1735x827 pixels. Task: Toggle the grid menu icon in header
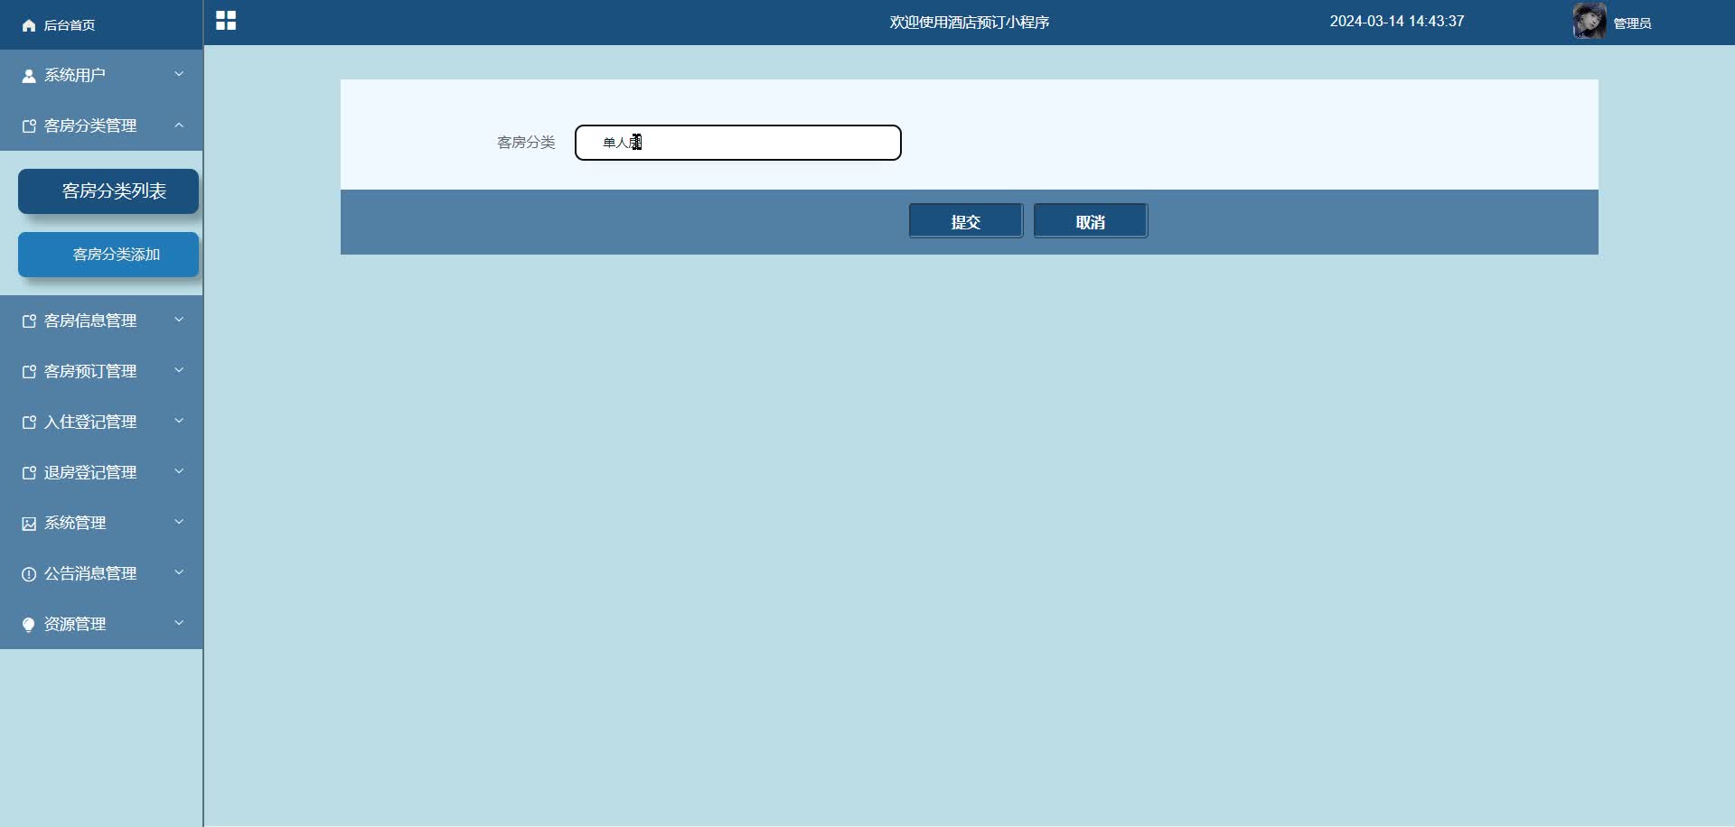click(226, 21)
